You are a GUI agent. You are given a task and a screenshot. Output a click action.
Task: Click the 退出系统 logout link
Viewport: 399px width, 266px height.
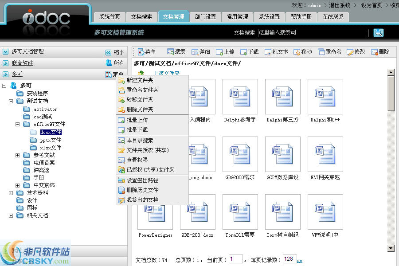point(339,5)
